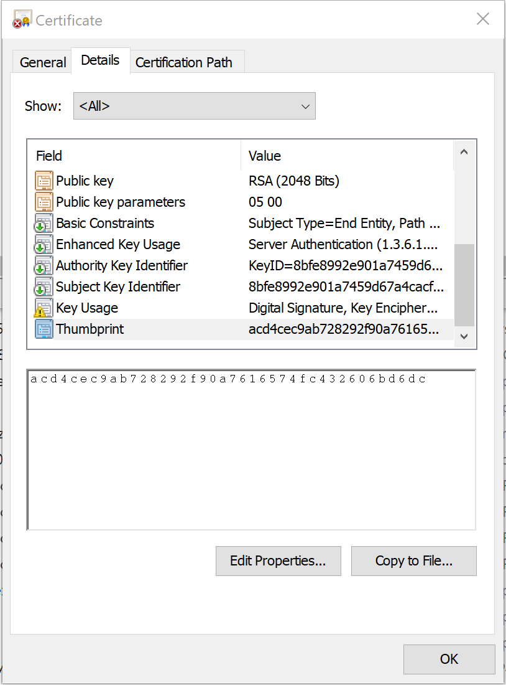The height and width of the screenshot is (685, 506).
Task: Switch to the Certification Path tab
Action: (185, 62)
